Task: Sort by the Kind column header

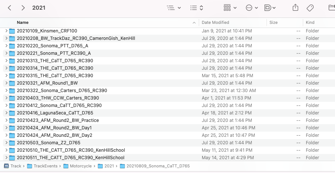Action: point(310,22)
